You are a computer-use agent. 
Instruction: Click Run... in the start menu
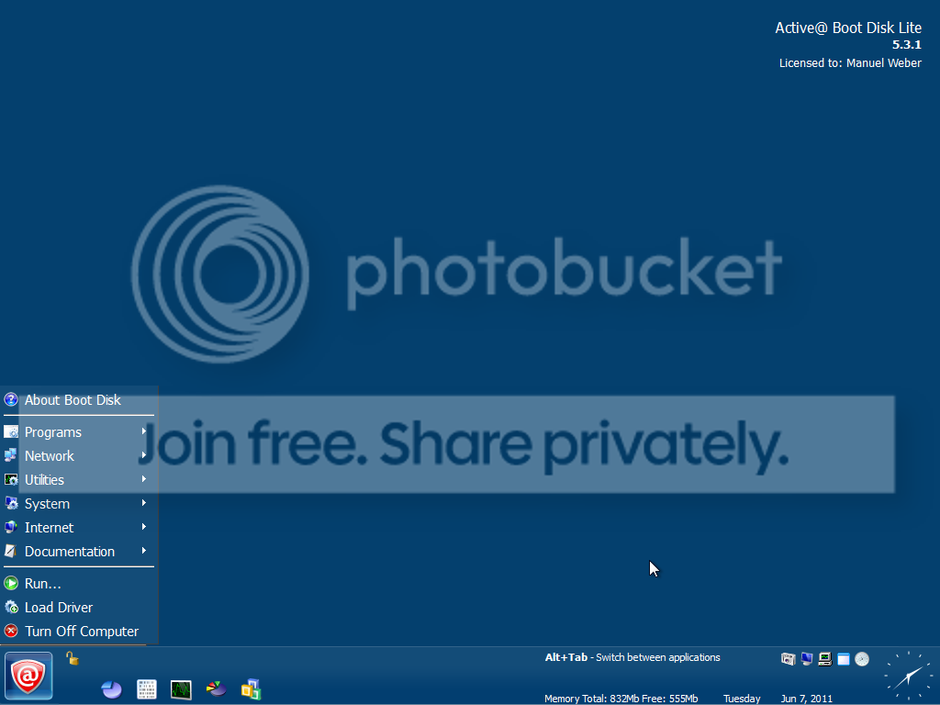[x=43, y=584]
